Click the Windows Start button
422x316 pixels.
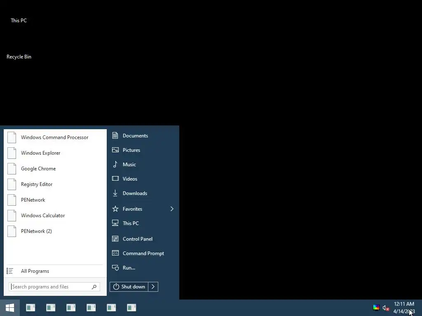[10, 308]
